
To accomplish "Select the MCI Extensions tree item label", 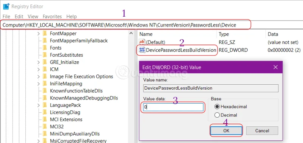I will pyautogui.click(x=66, y=120).
